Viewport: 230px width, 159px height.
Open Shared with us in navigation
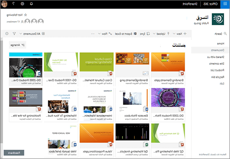(216, 57)
